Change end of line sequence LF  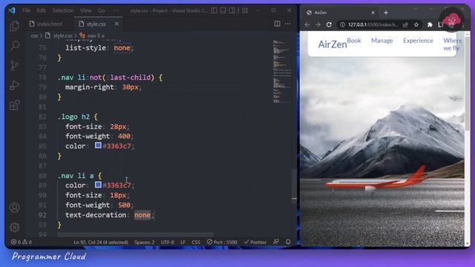tap(183, 243)
